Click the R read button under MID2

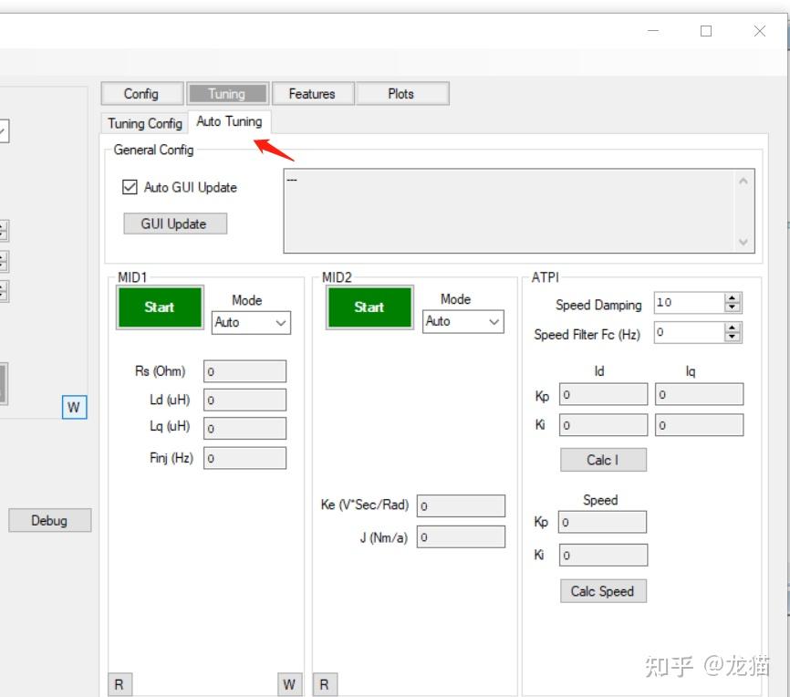[x=324, y=683]
